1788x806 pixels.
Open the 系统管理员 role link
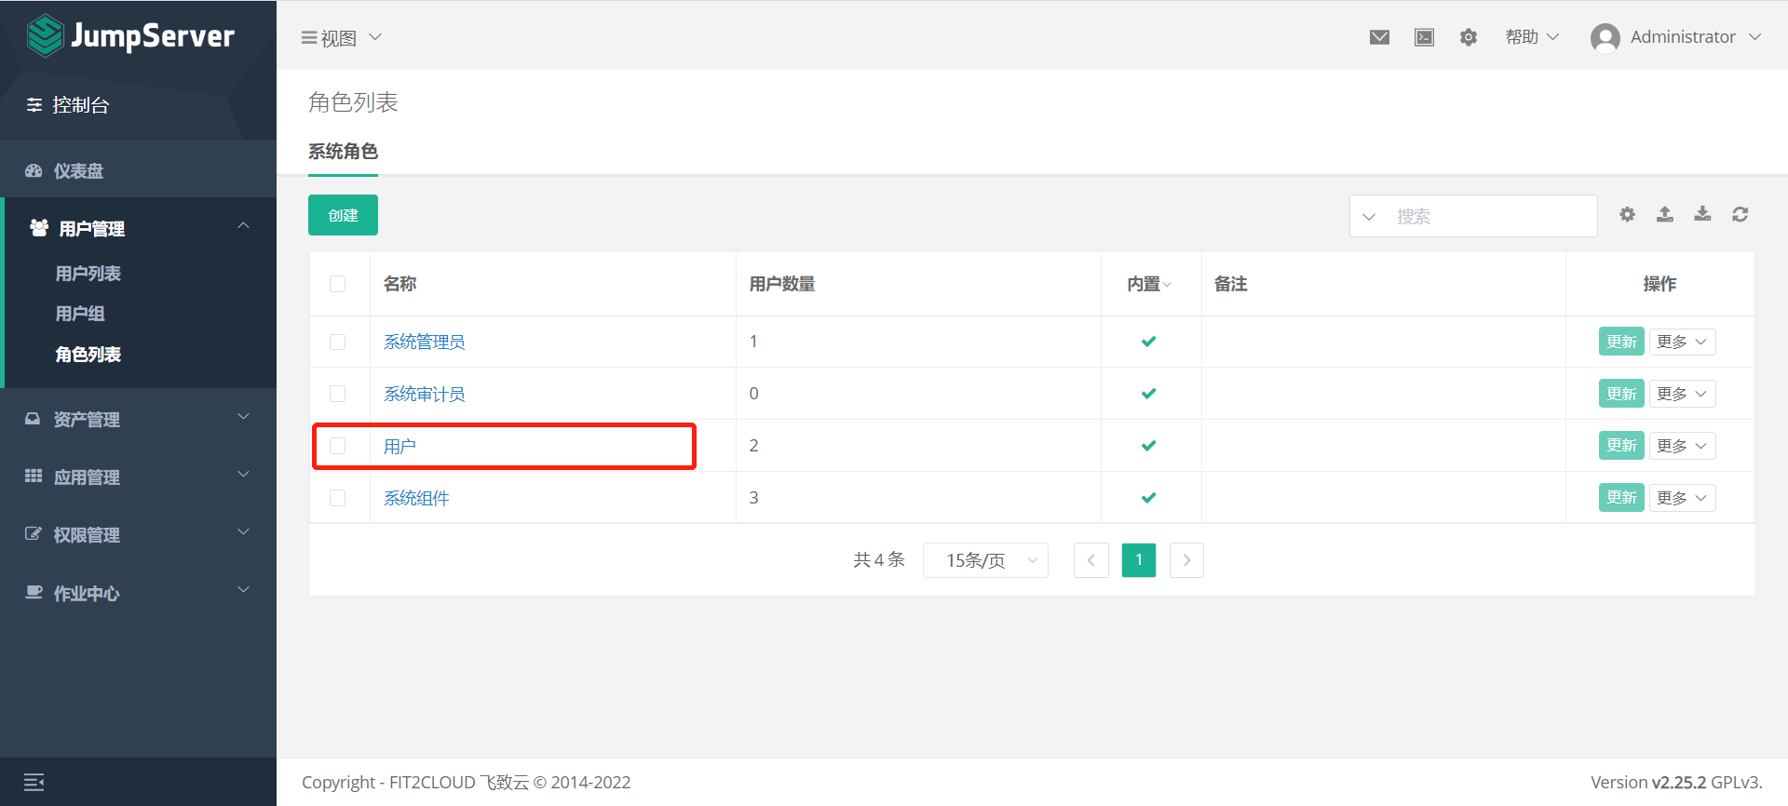click(x=425, y=342)
